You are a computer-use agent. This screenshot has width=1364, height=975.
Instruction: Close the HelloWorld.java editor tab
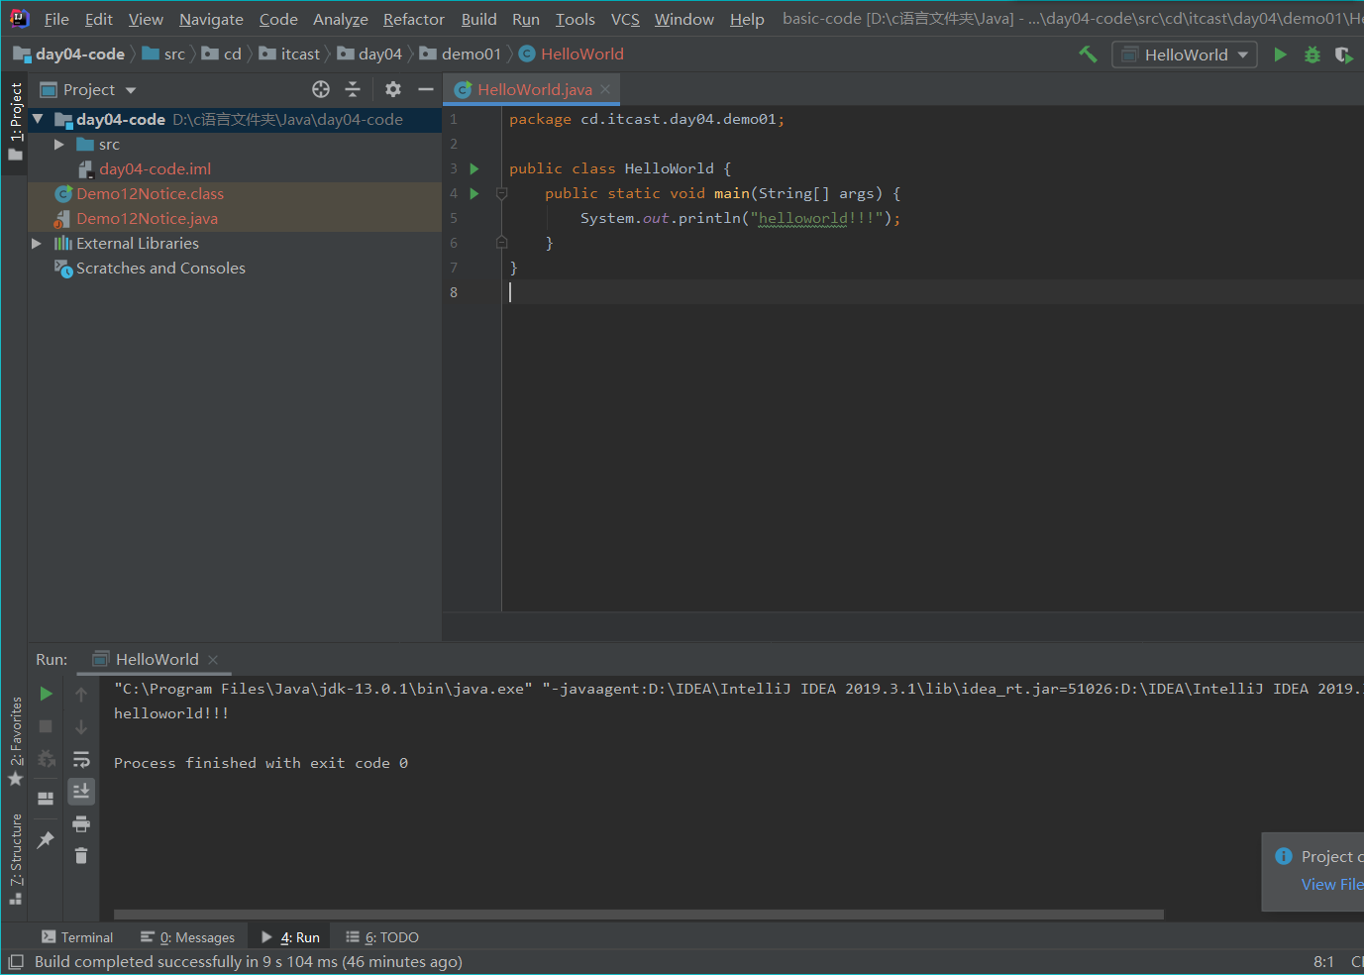(605, 89)
